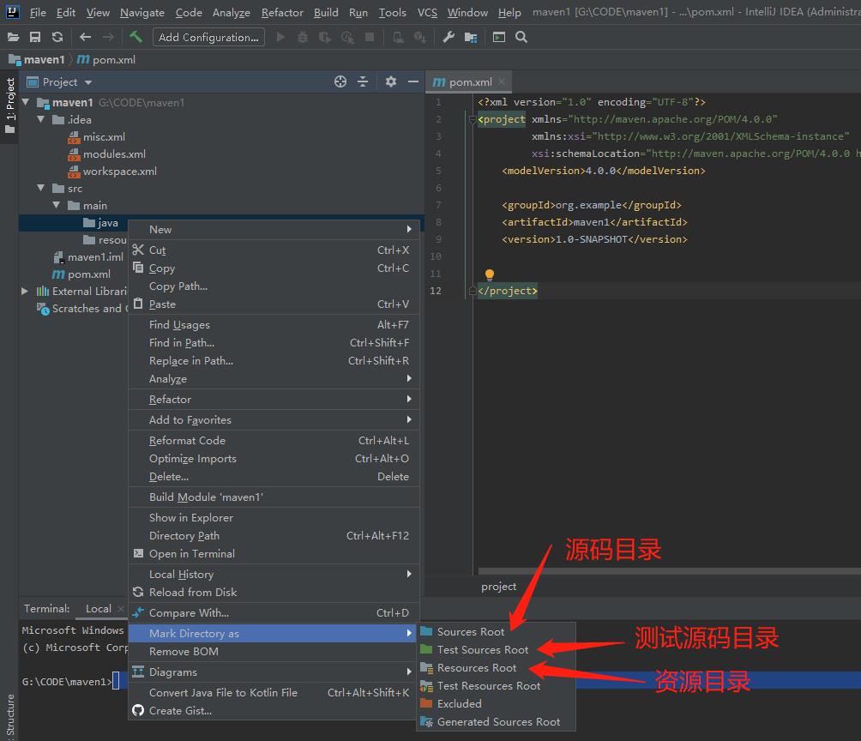Click the Synchronize refresh icon in toolbar
The width and height of the screenshot is (861, 741).
(57, 37)
